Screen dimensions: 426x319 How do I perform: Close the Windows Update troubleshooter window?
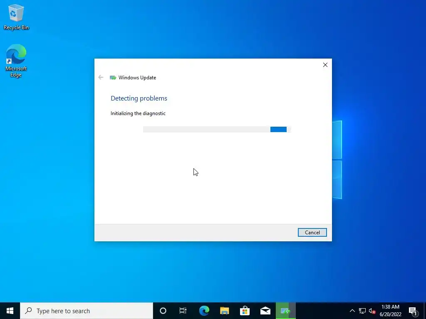pos(325,65)
